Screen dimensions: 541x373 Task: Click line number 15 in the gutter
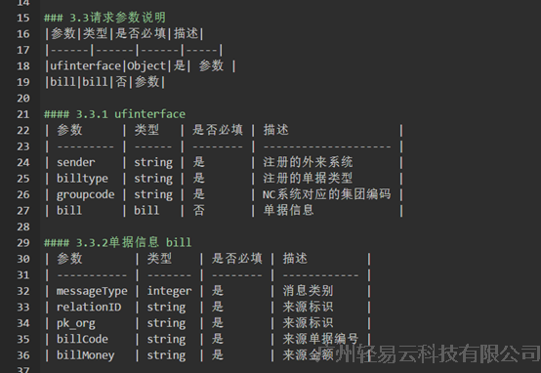[x=23, y=18]
